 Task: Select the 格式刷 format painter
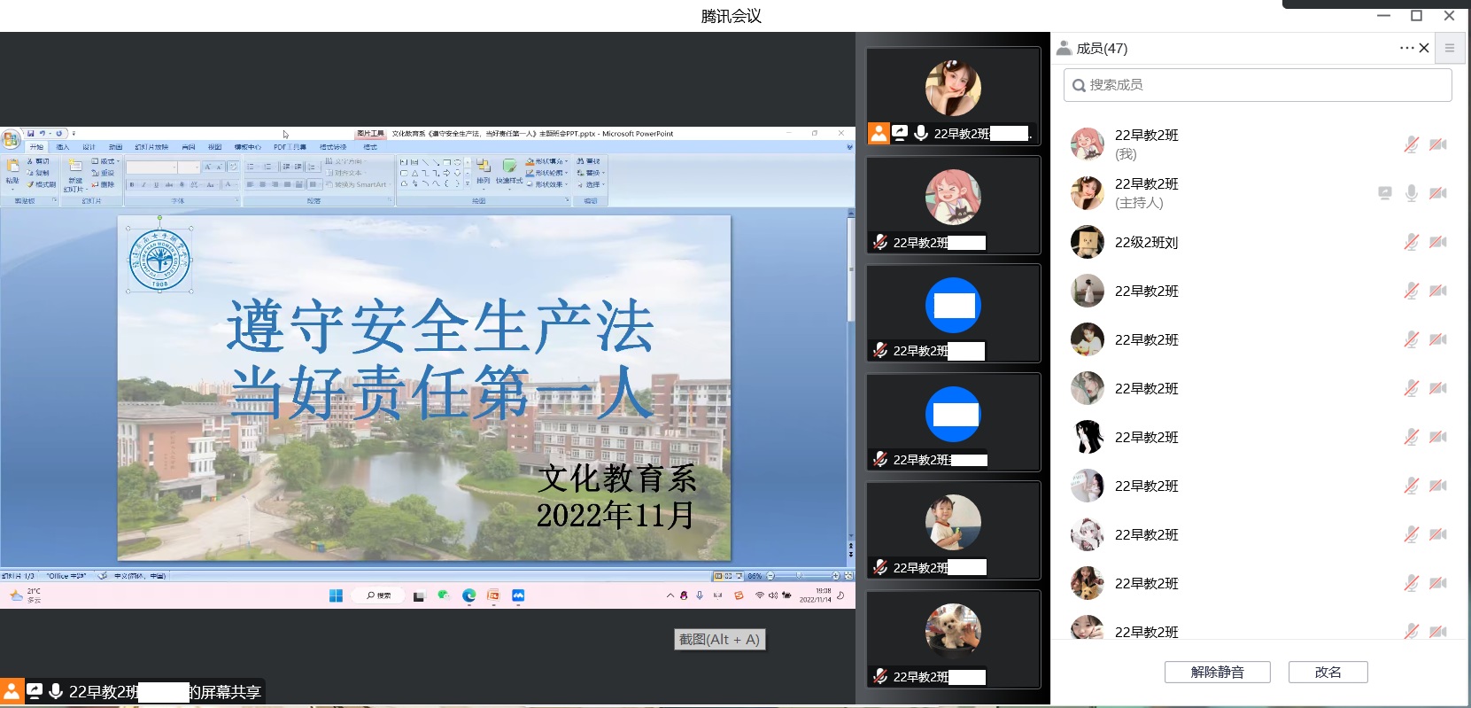pyautogui.click(x=42, y=184)
